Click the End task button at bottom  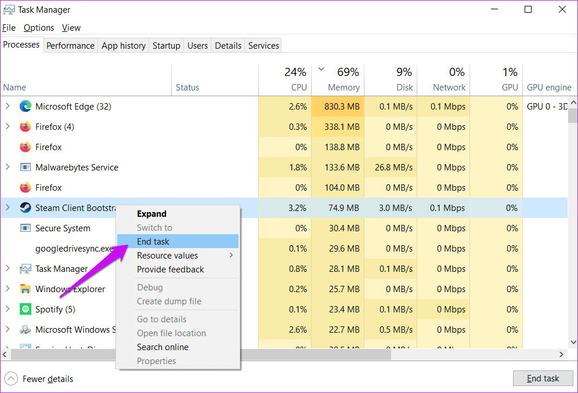(543, 379)
